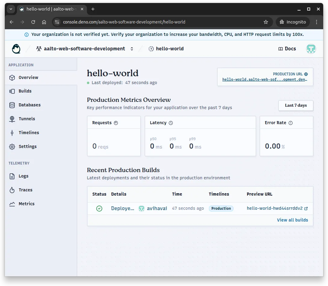Click the Error Rate info icon
This screenshot has width=328, height=286.
[x=291, y=123]
